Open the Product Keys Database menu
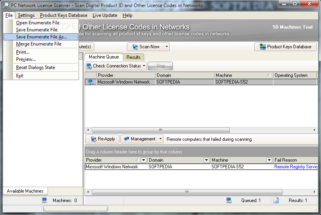 (x=64, y=15)
